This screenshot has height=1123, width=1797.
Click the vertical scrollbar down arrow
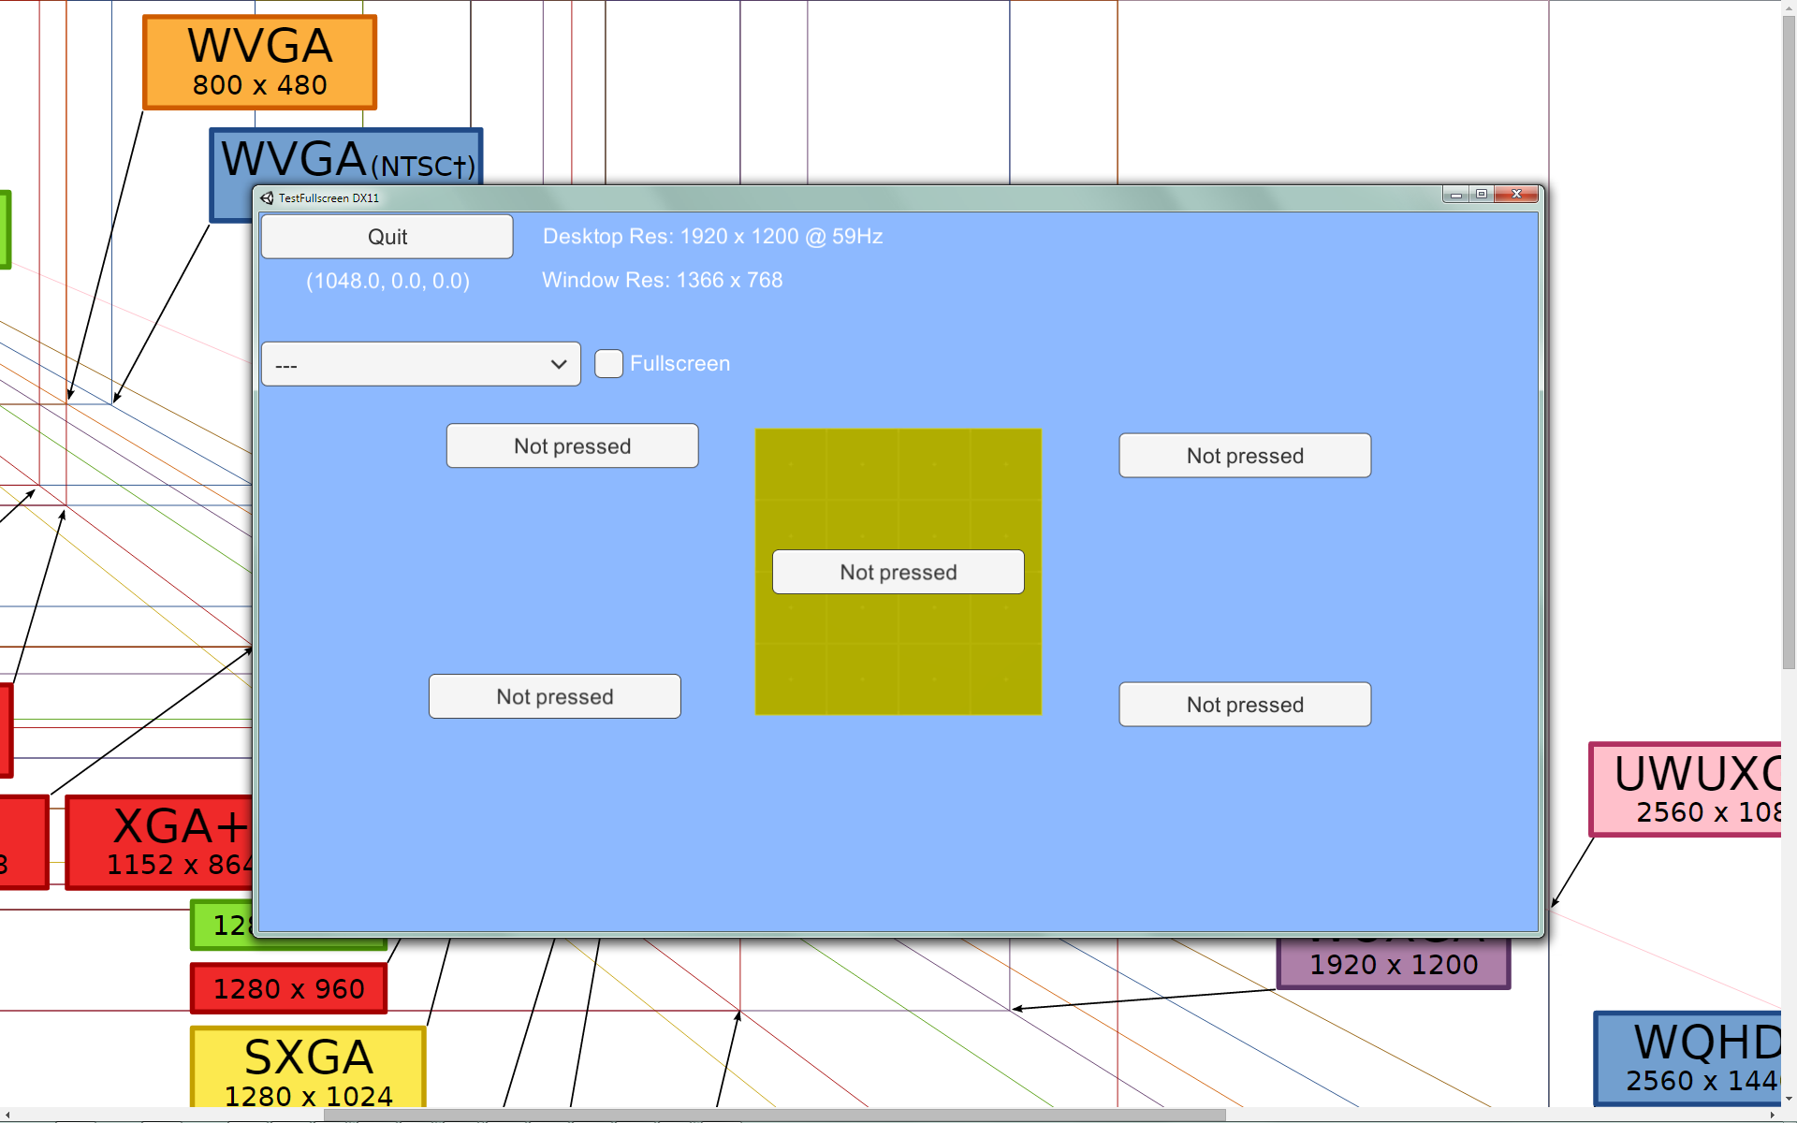coord(1789,1099)
